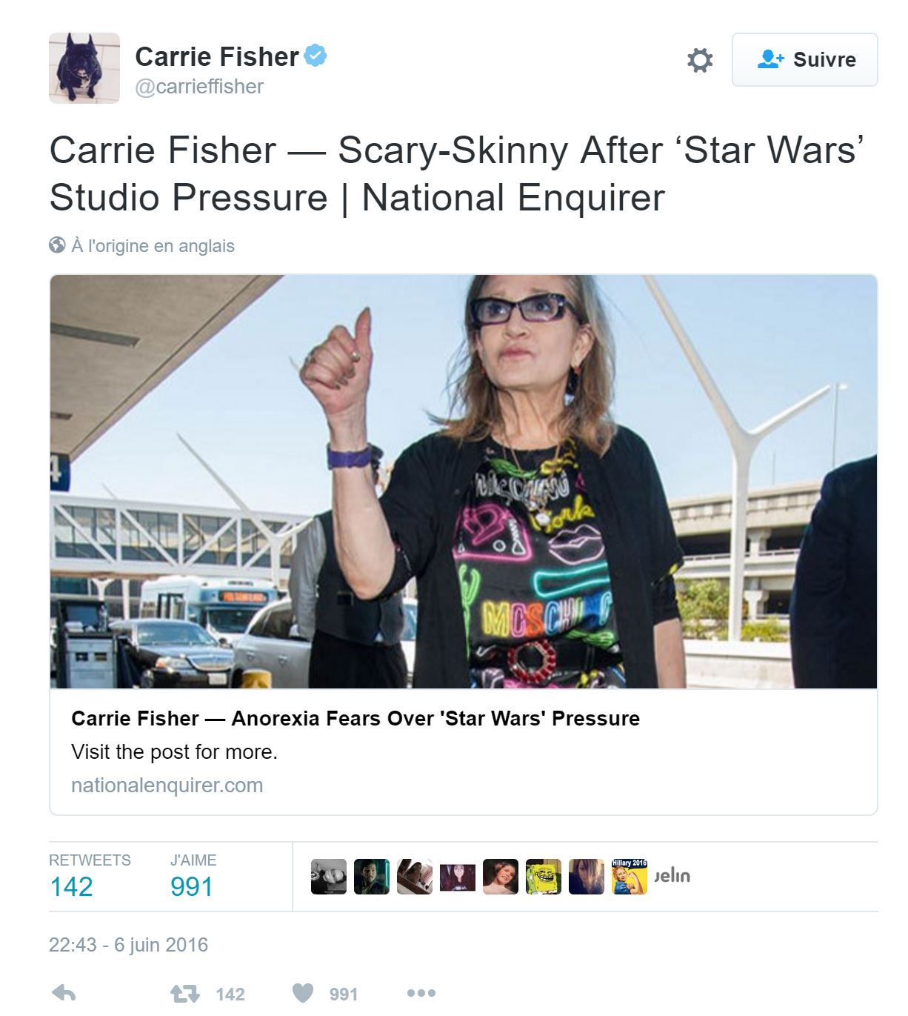Click the globe translation icon
The image size is (908, 1016).
(x=57, y=245)
